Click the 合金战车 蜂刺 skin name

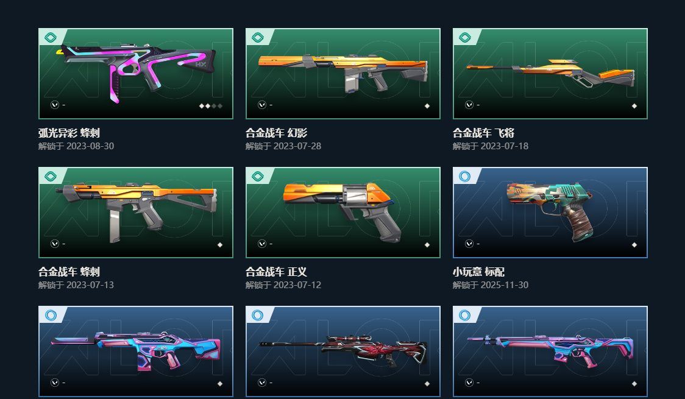[x=69, y=272]
